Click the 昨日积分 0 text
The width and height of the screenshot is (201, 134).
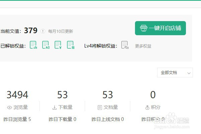coord(153,119)
